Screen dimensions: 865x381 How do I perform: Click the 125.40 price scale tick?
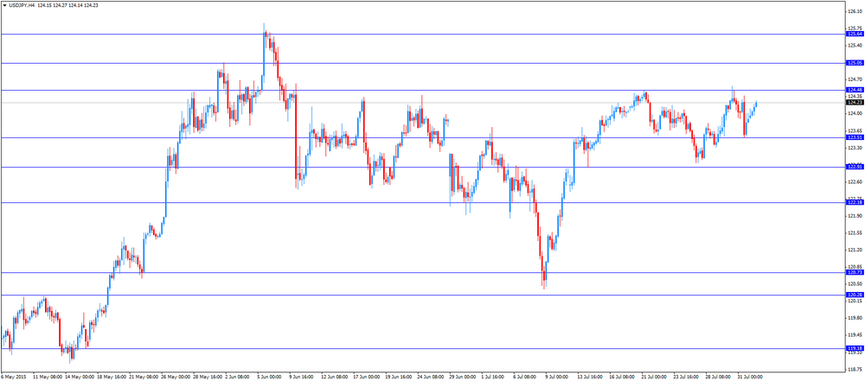855,45
